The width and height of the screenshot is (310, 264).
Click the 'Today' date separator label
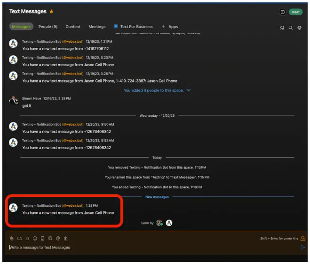pos(157,158)
